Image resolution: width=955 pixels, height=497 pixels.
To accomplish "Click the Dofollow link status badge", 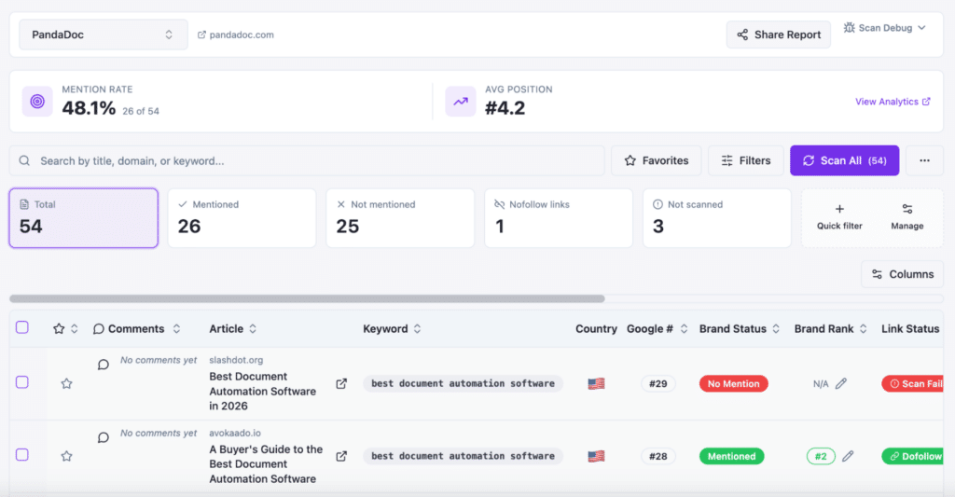I will coord(912,456).
